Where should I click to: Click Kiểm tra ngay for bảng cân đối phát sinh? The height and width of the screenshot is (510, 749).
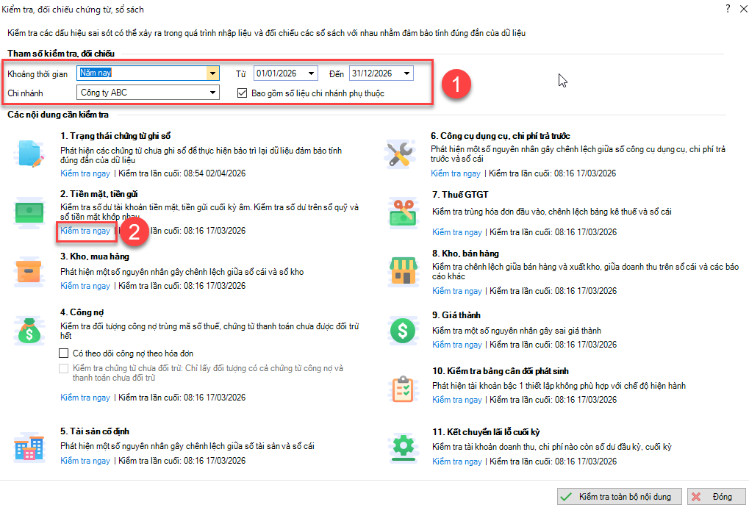[457, 400]
